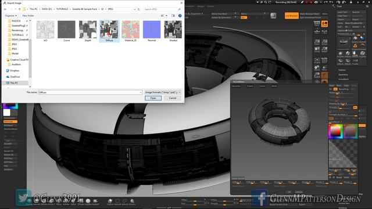Go back in the file dialog
The width and height of the screenshot is (372, 209).
click(x=5, y=9)
